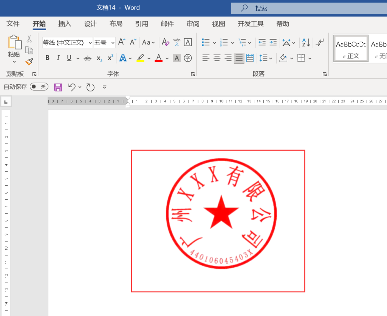Open the font name dropdown
This screenshot has height=316, width=387.
coord(90,43)
